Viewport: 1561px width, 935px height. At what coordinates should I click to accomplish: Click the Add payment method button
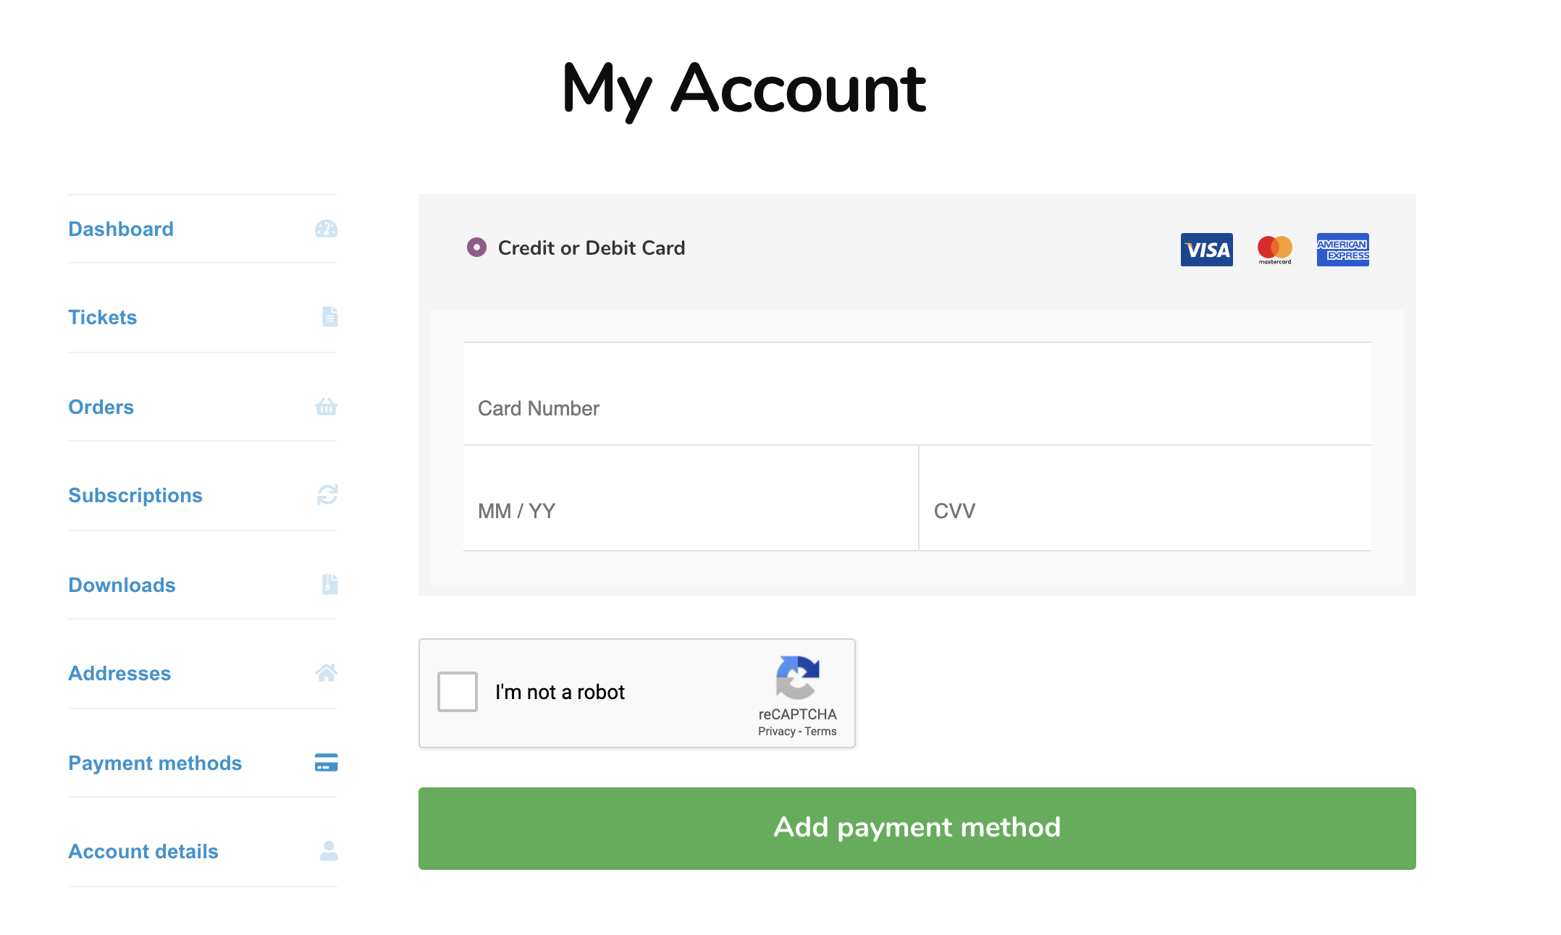(x=917, y=828)
